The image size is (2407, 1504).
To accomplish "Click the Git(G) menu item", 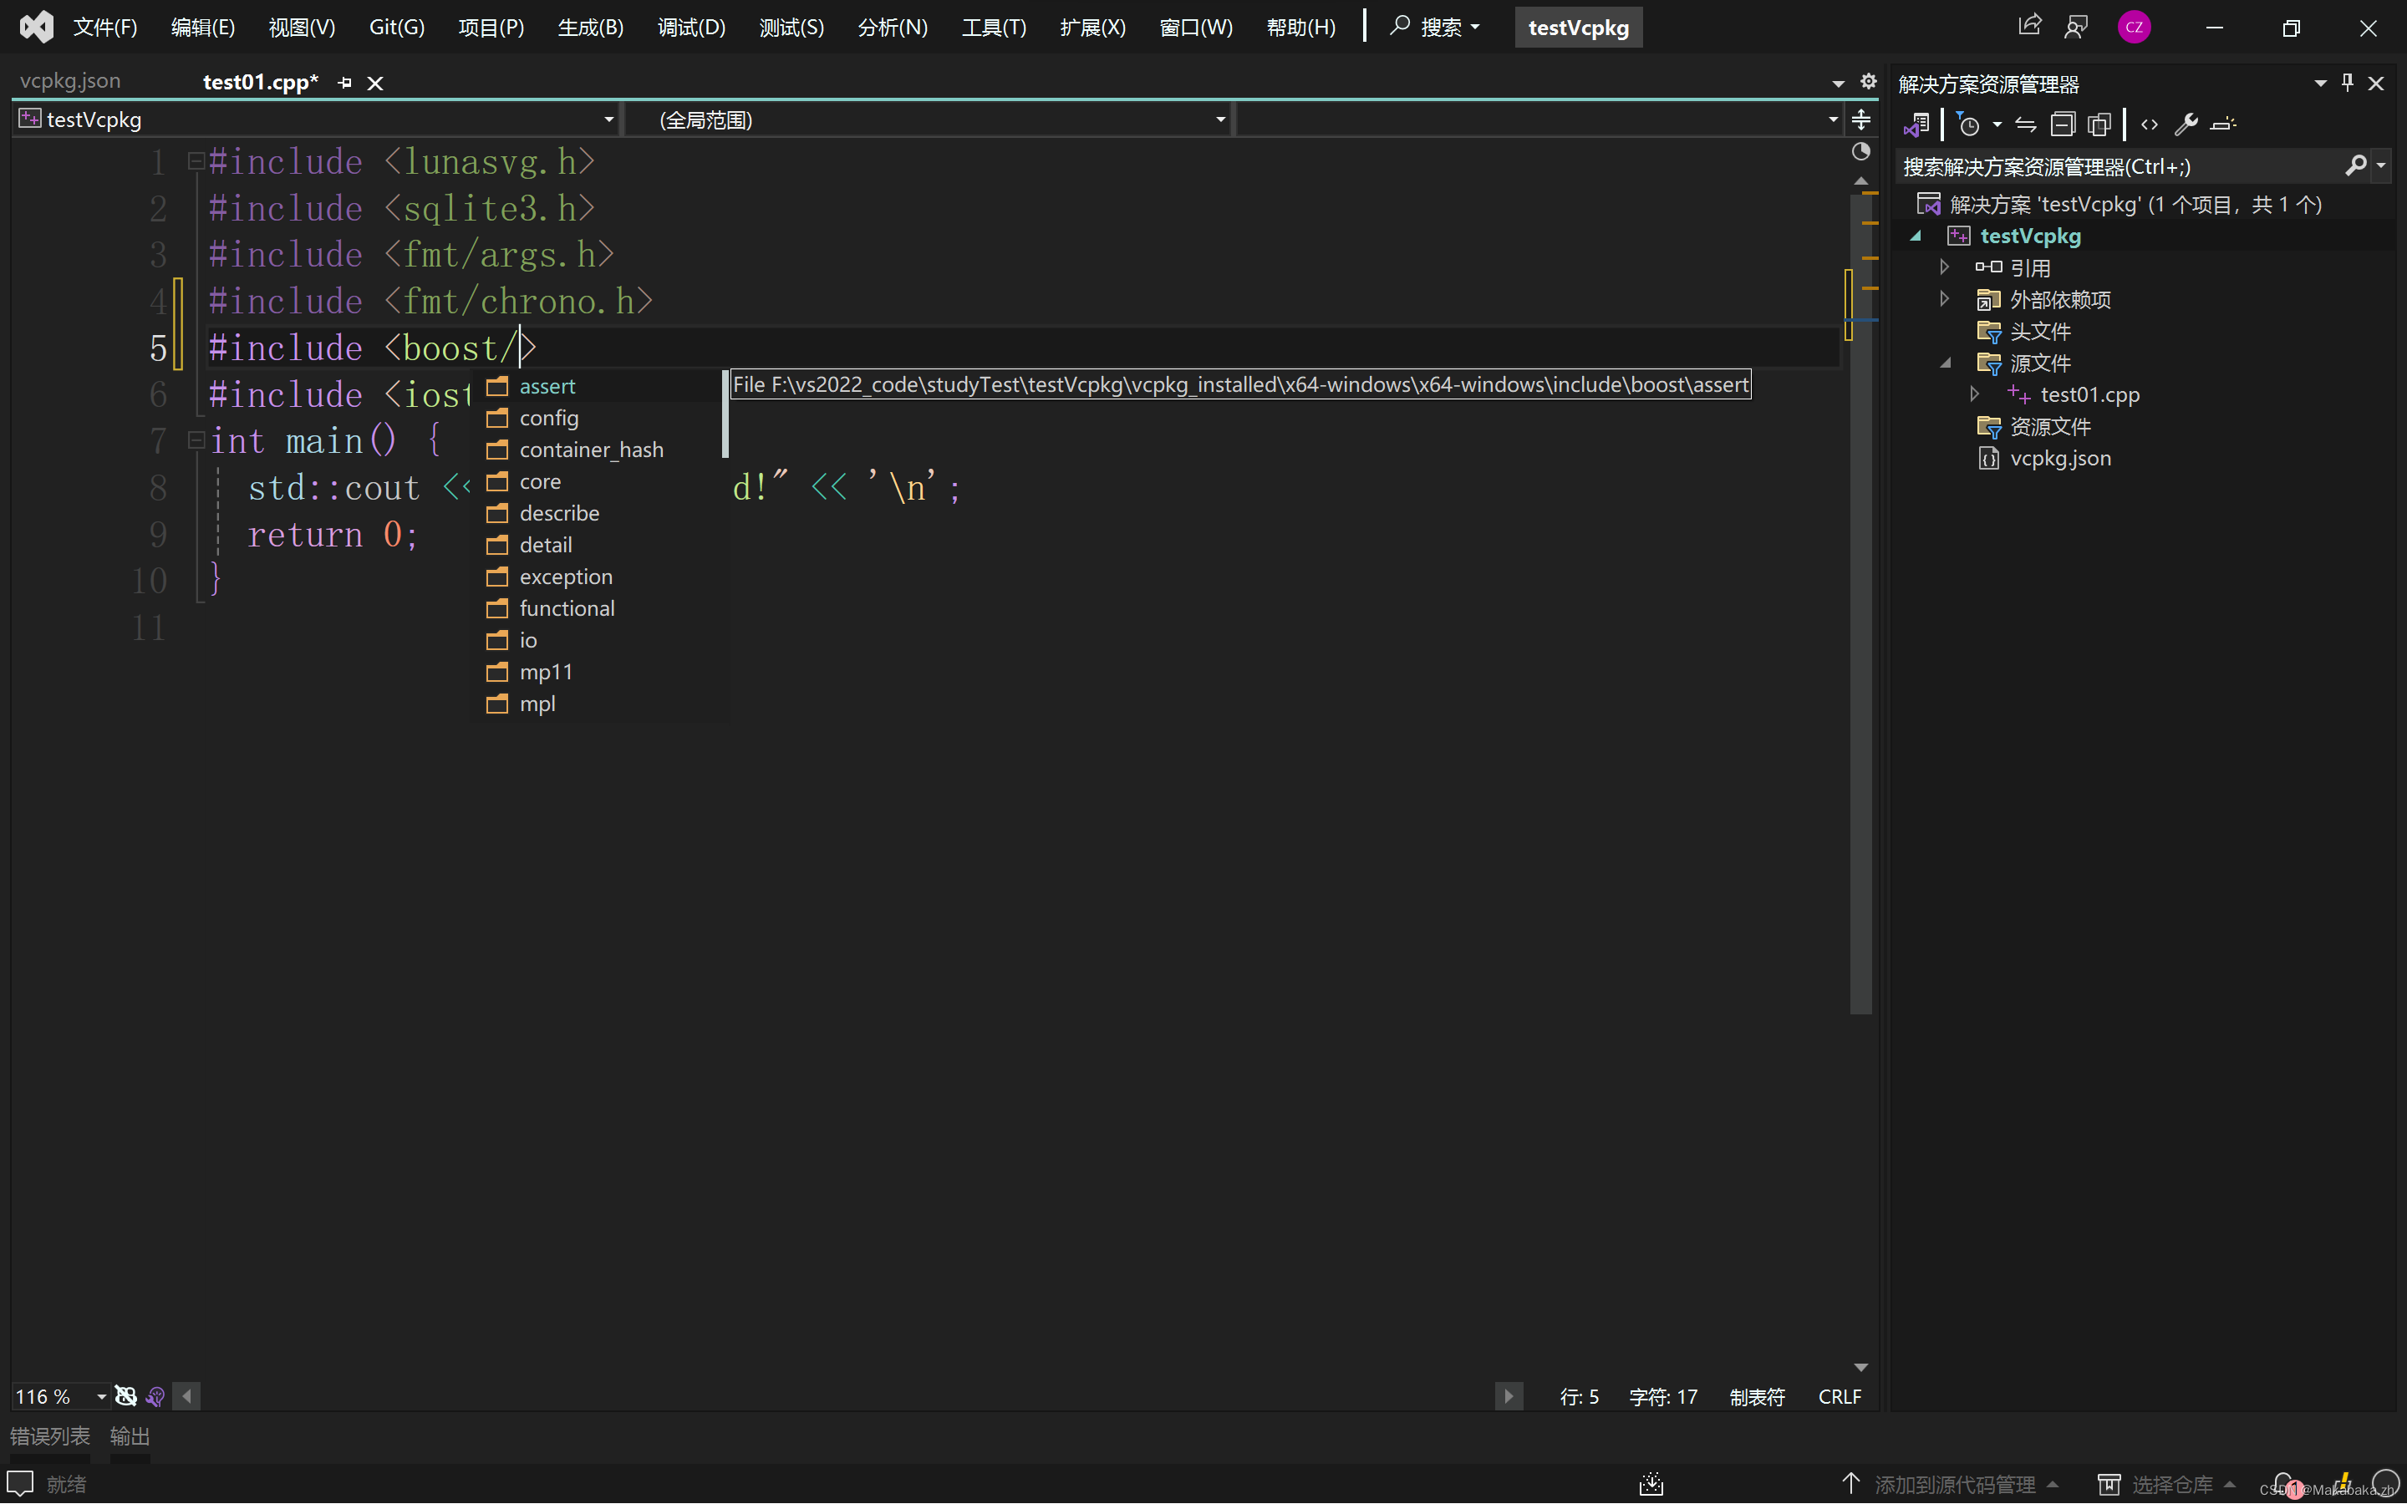I will coord(395,26).
